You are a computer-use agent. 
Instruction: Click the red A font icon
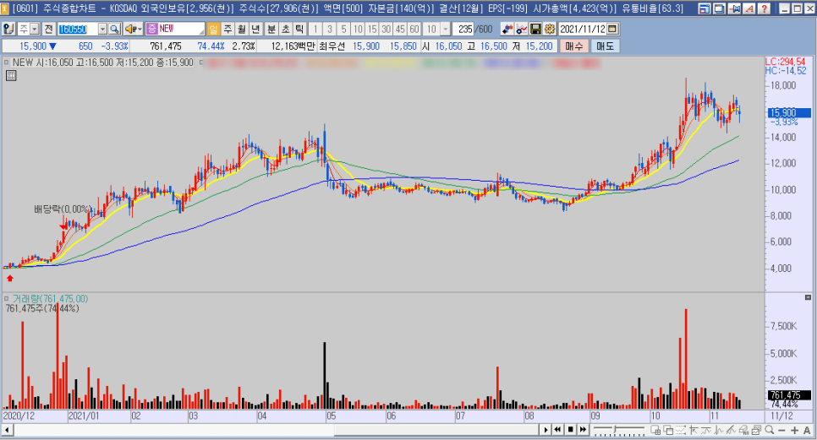[x=749, y=8]
